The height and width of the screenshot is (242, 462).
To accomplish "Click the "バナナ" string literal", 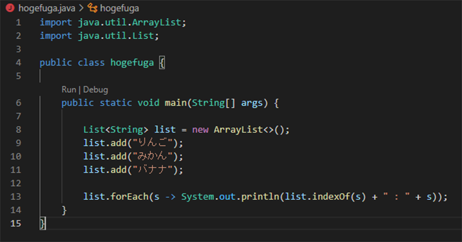I will 153,170.
